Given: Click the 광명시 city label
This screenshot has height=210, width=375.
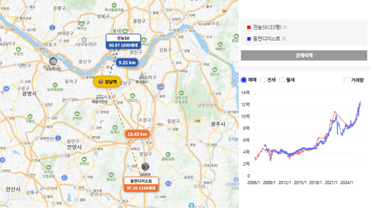Looking at the screenshot, I should coord(29,94).
